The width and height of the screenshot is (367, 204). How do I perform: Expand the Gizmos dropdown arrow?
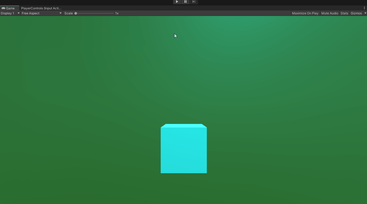365,13
